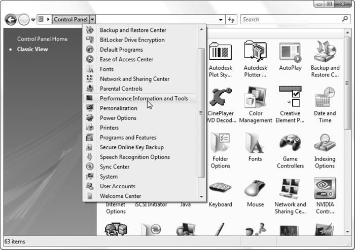Choose Performance Information and Tools entry
Viewport: 355px width, 250px height.
click(139, 99)
